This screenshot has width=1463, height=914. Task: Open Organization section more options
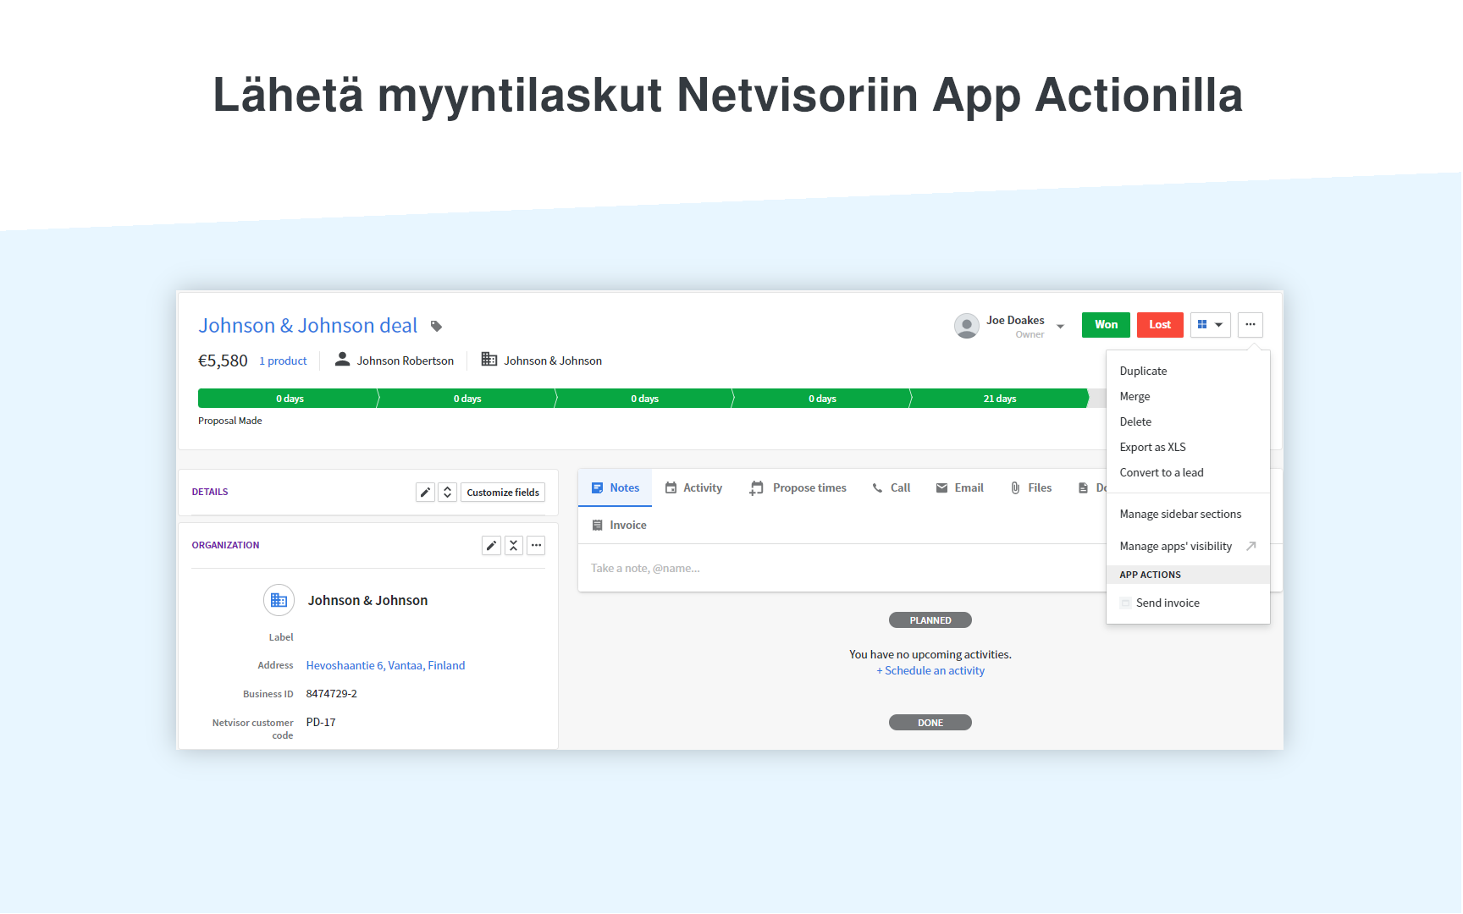[x=536, y=546]
